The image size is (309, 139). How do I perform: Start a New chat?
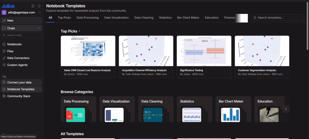tap(21, 20)
